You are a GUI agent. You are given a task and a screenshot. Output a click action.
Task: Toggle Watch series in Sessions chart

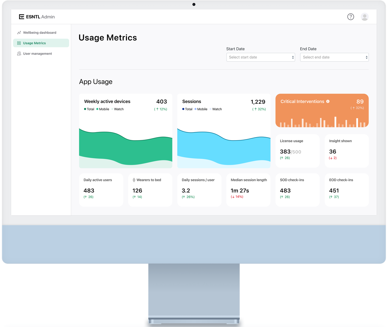[216, 109]
